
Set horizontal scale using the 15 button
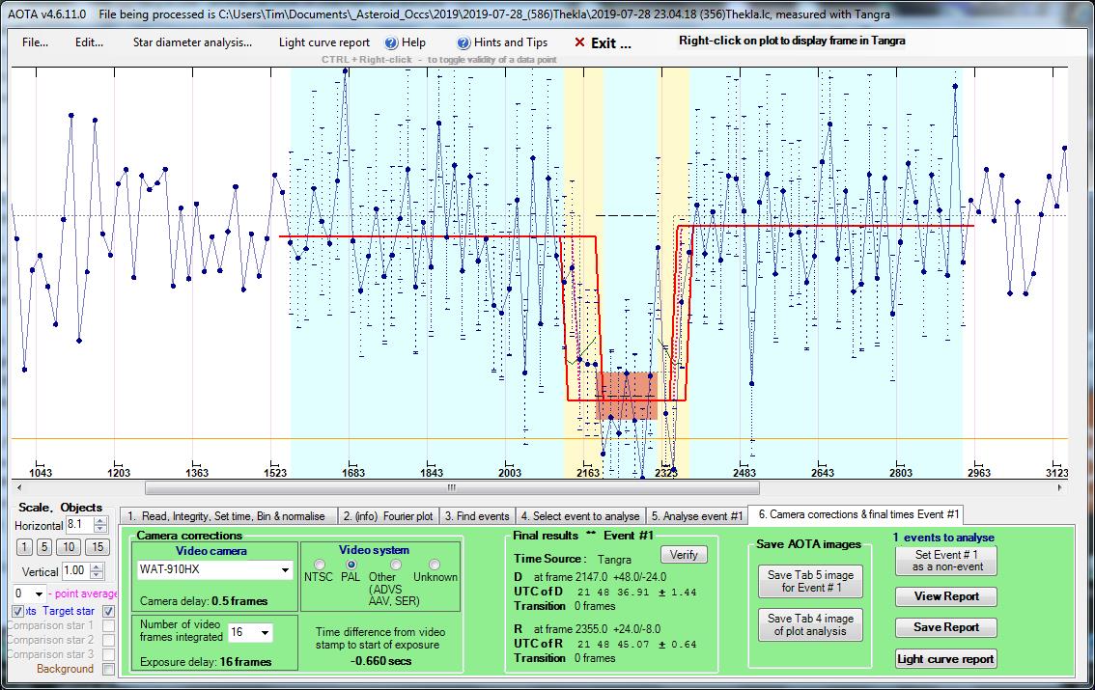coord(98,547)
